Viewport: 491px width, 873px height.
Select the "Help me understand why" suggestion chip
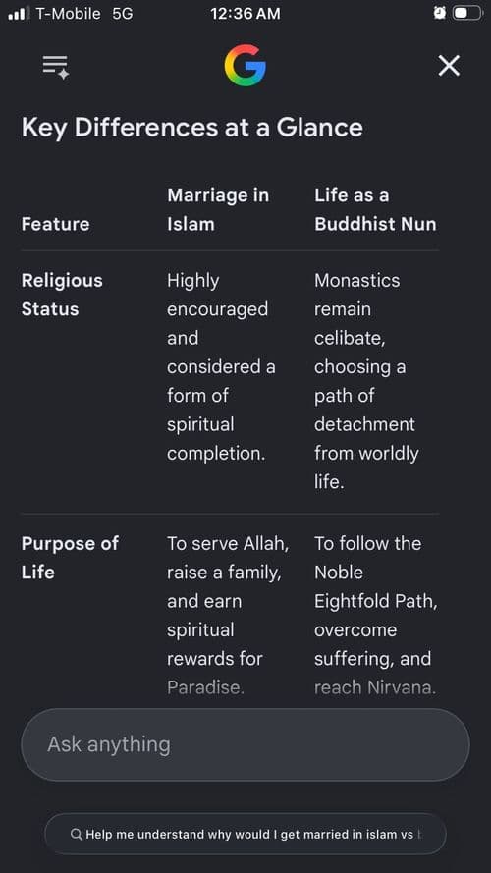pos(245,834)
